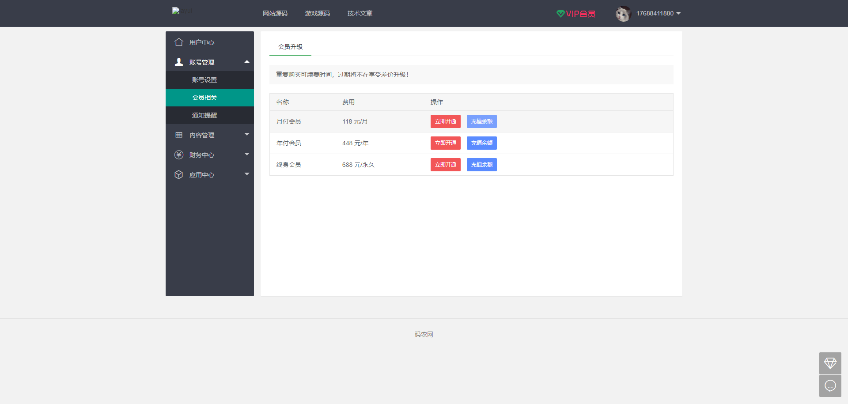Switch to the 会员升级 tab
This screenshot has height=404, width=848.
(x=290, y=46)
